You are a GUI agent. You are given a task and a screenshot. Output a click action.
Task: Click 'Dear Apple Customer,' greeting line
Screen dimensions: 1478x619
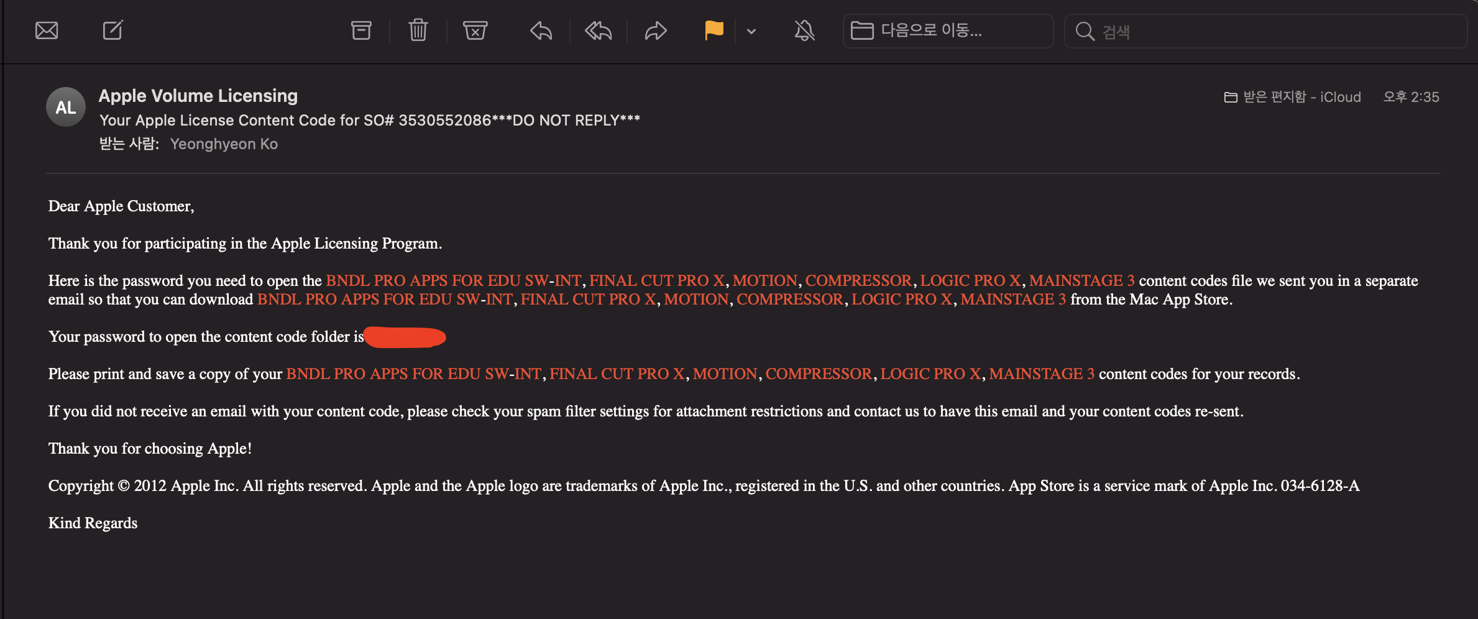[121, 206]
